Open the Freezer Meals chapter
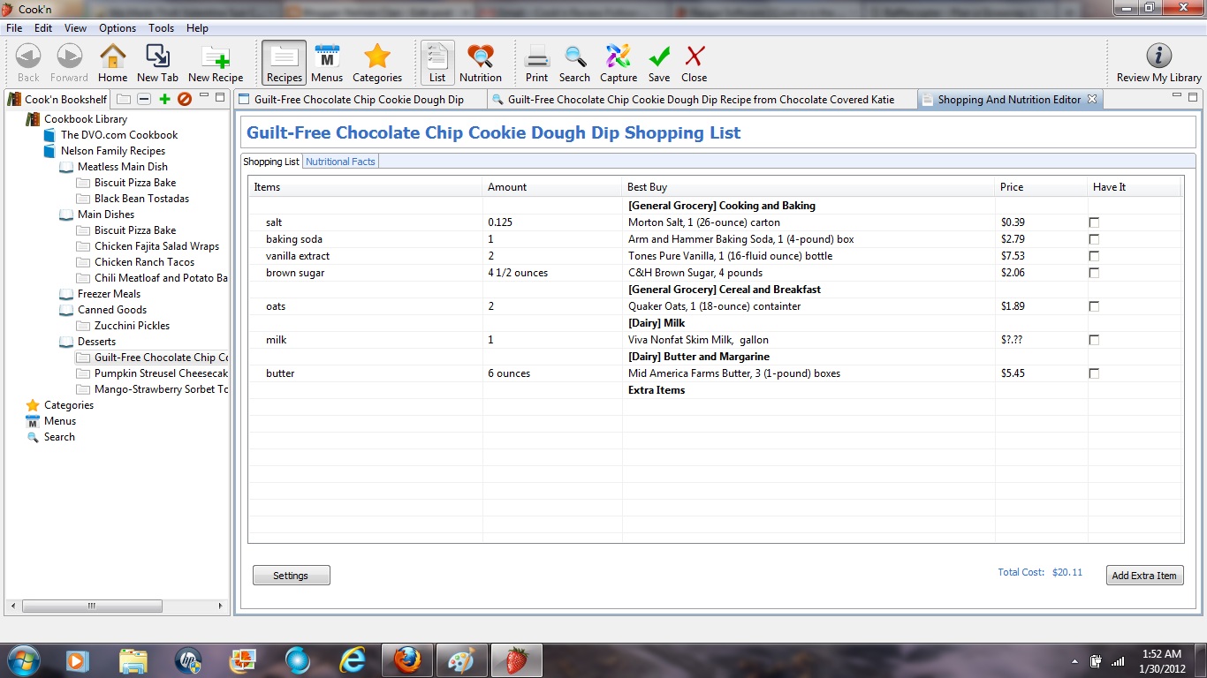 coord(109,294)
